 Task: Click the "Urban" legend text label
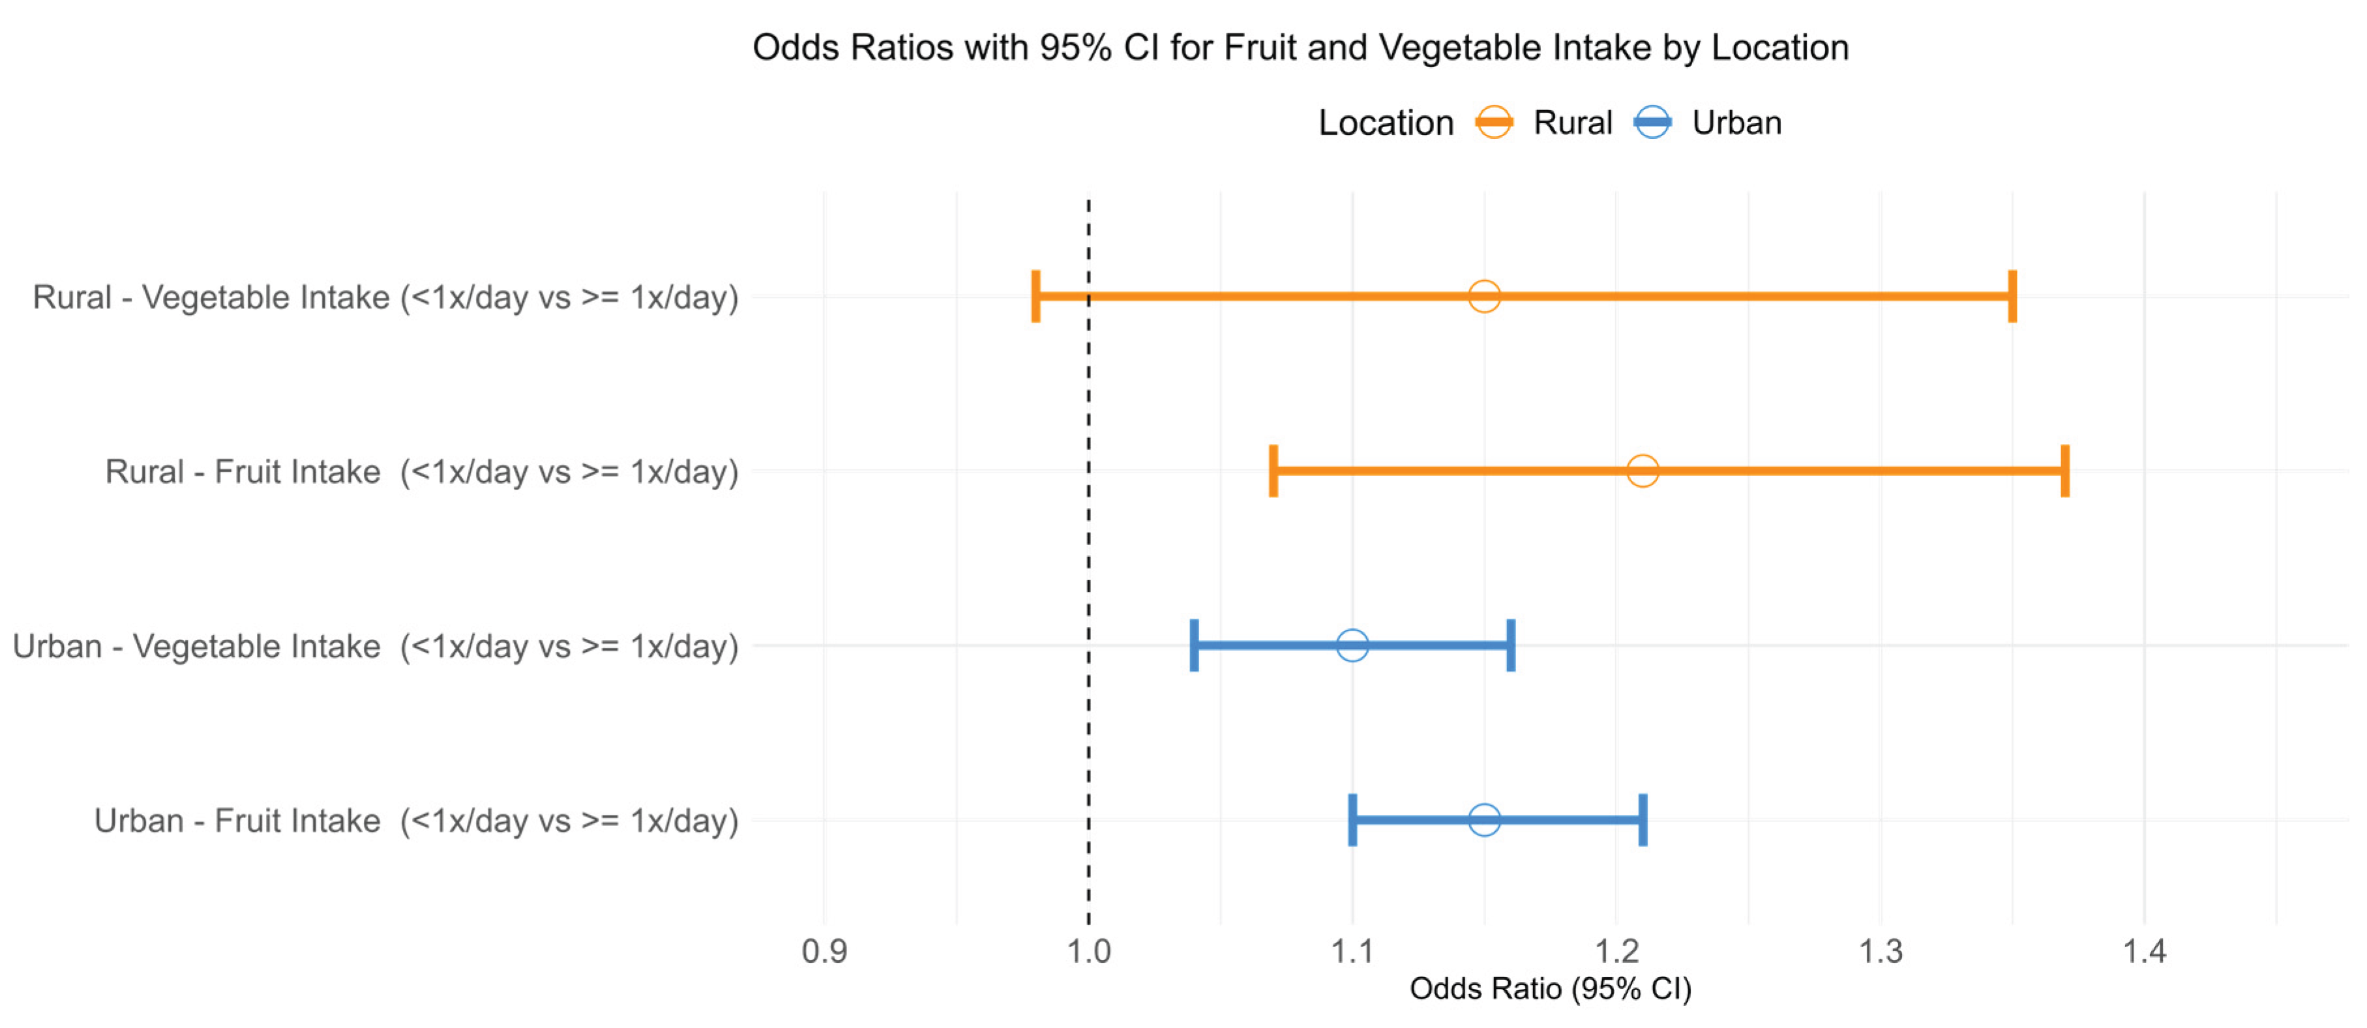pos(1736,122)
